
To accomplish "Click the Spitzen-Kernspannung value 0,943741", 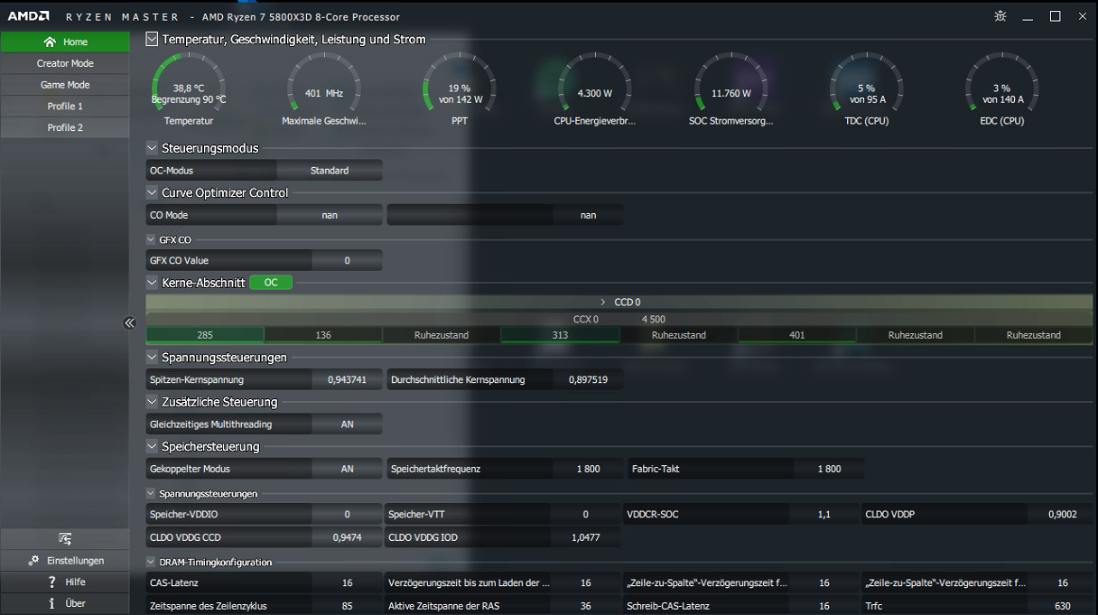I will [x=347, y=380].
